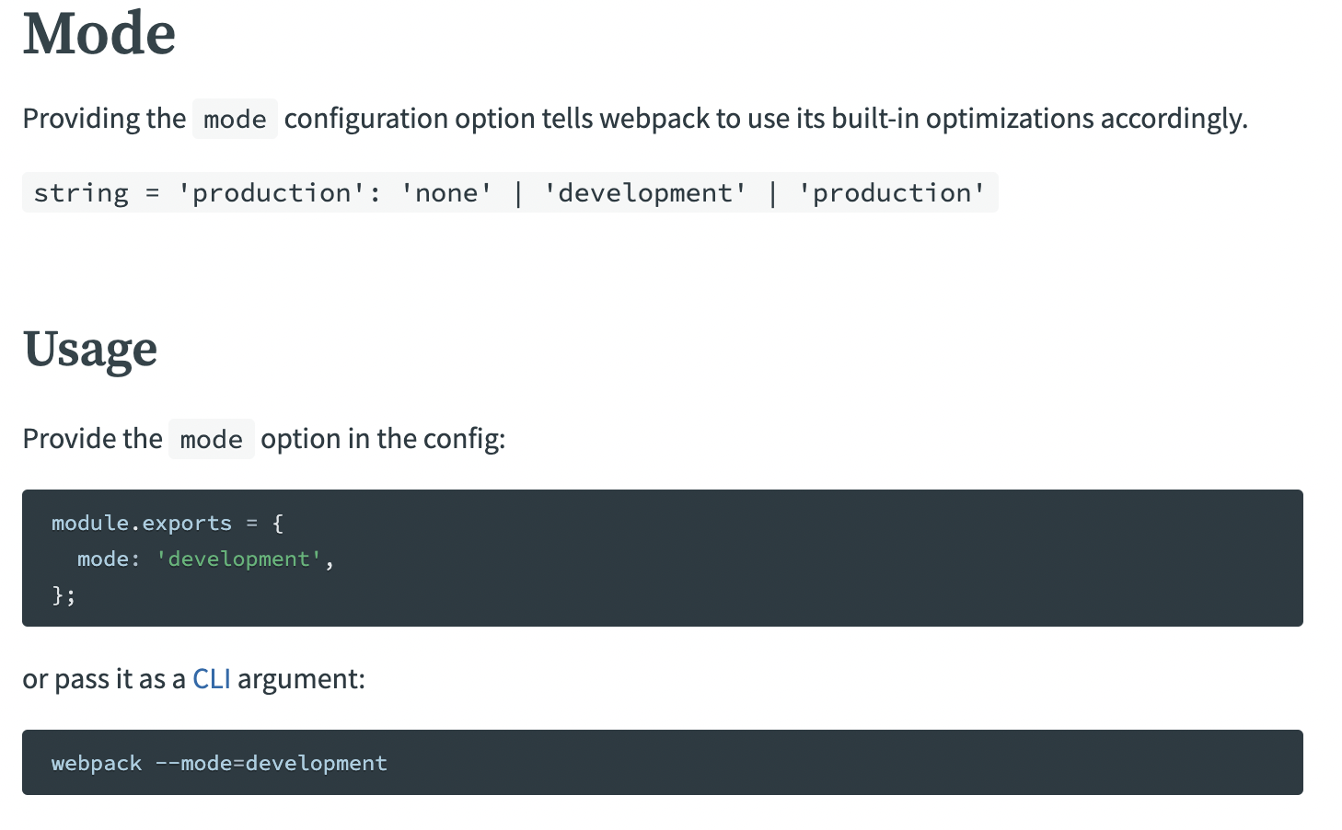Click the closing brace line in the config block
The width and height of the screenshot is (1342, 830).
pos(63,594)
